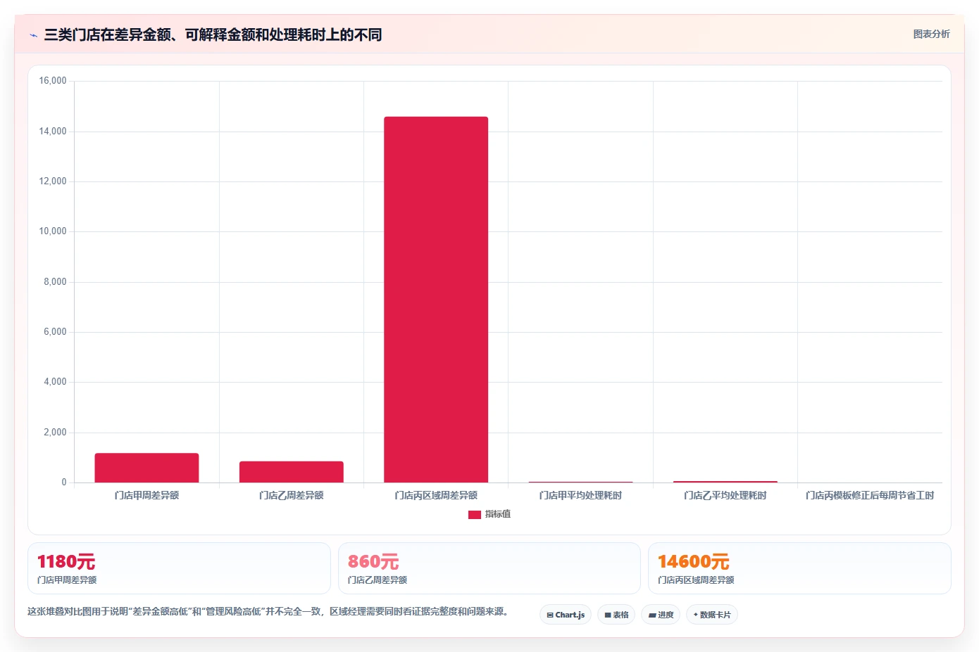Select the 进度 tag
The height and width of the screenshot is (652, 979).
[661, 615]
